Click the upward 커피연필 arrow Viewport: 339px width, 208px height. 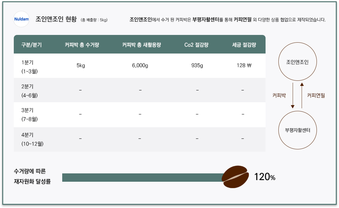(302, 95)
